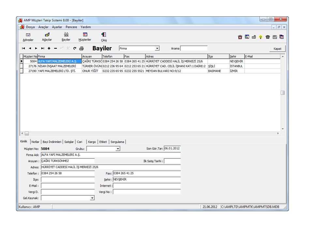The width and height of the screenshot is (313, 235).
Task: Click the Kapat button
Action: (277, 49)
